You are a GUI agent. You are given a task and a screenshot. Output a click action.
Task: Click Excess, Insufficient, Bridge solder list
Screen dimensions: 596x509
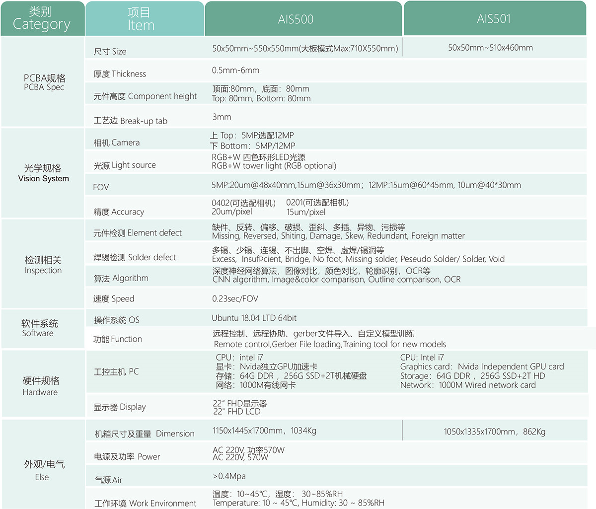coord(358,259)
